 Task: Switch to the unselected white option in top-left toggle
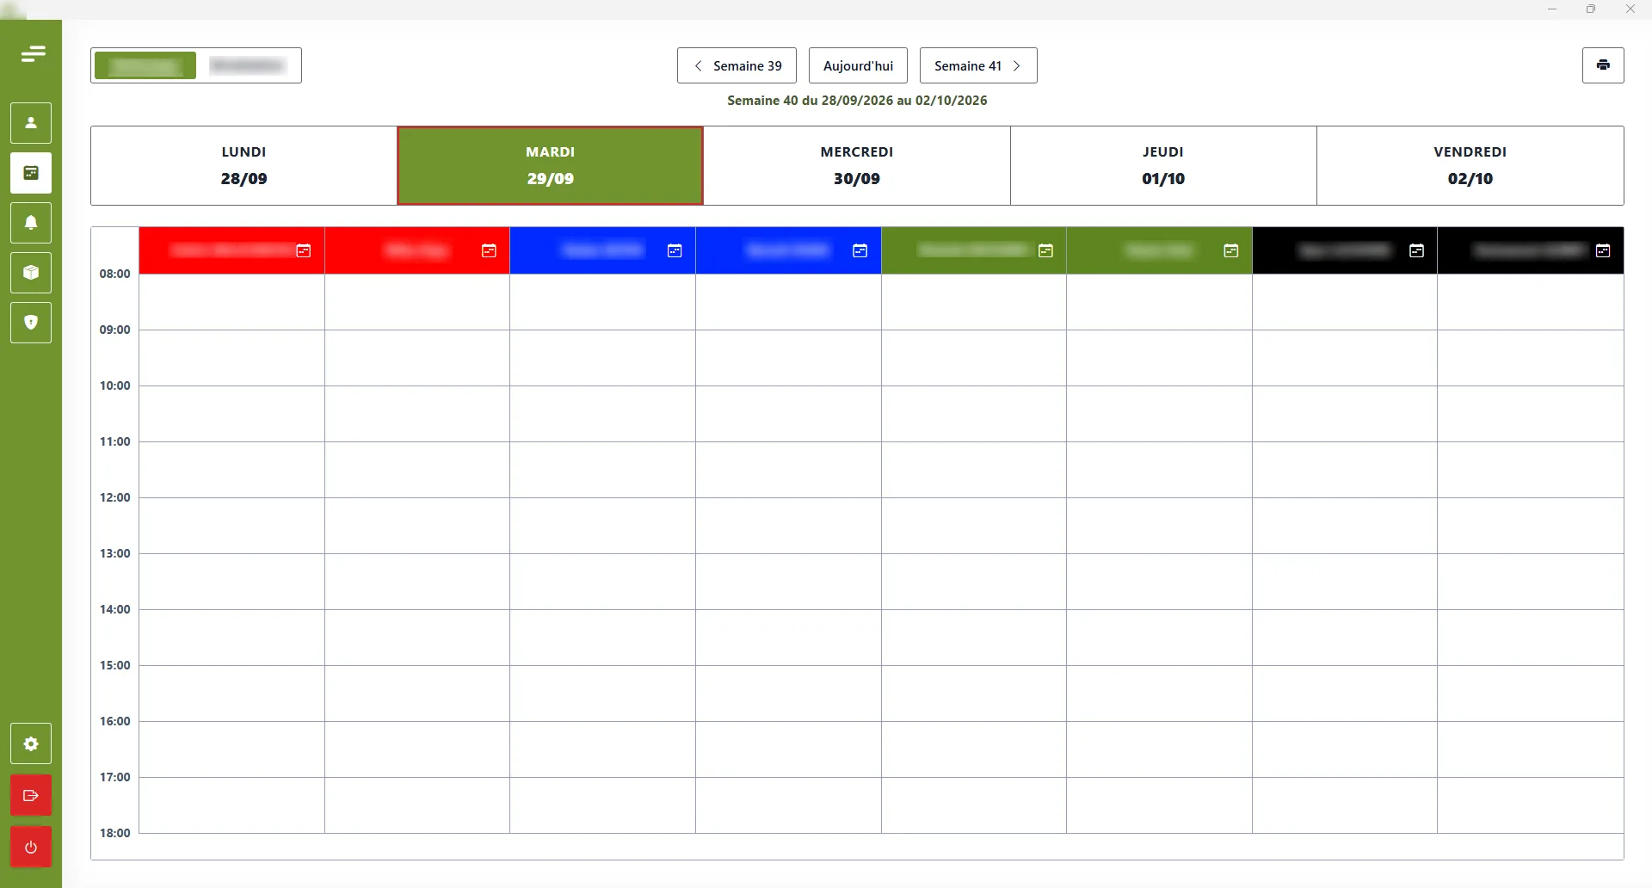(248, 65)
